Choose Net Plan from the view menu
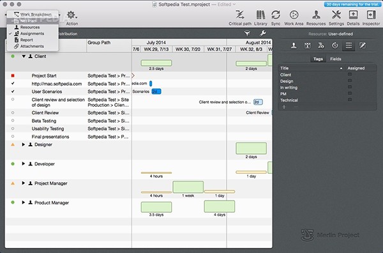 tap(33, 21)
